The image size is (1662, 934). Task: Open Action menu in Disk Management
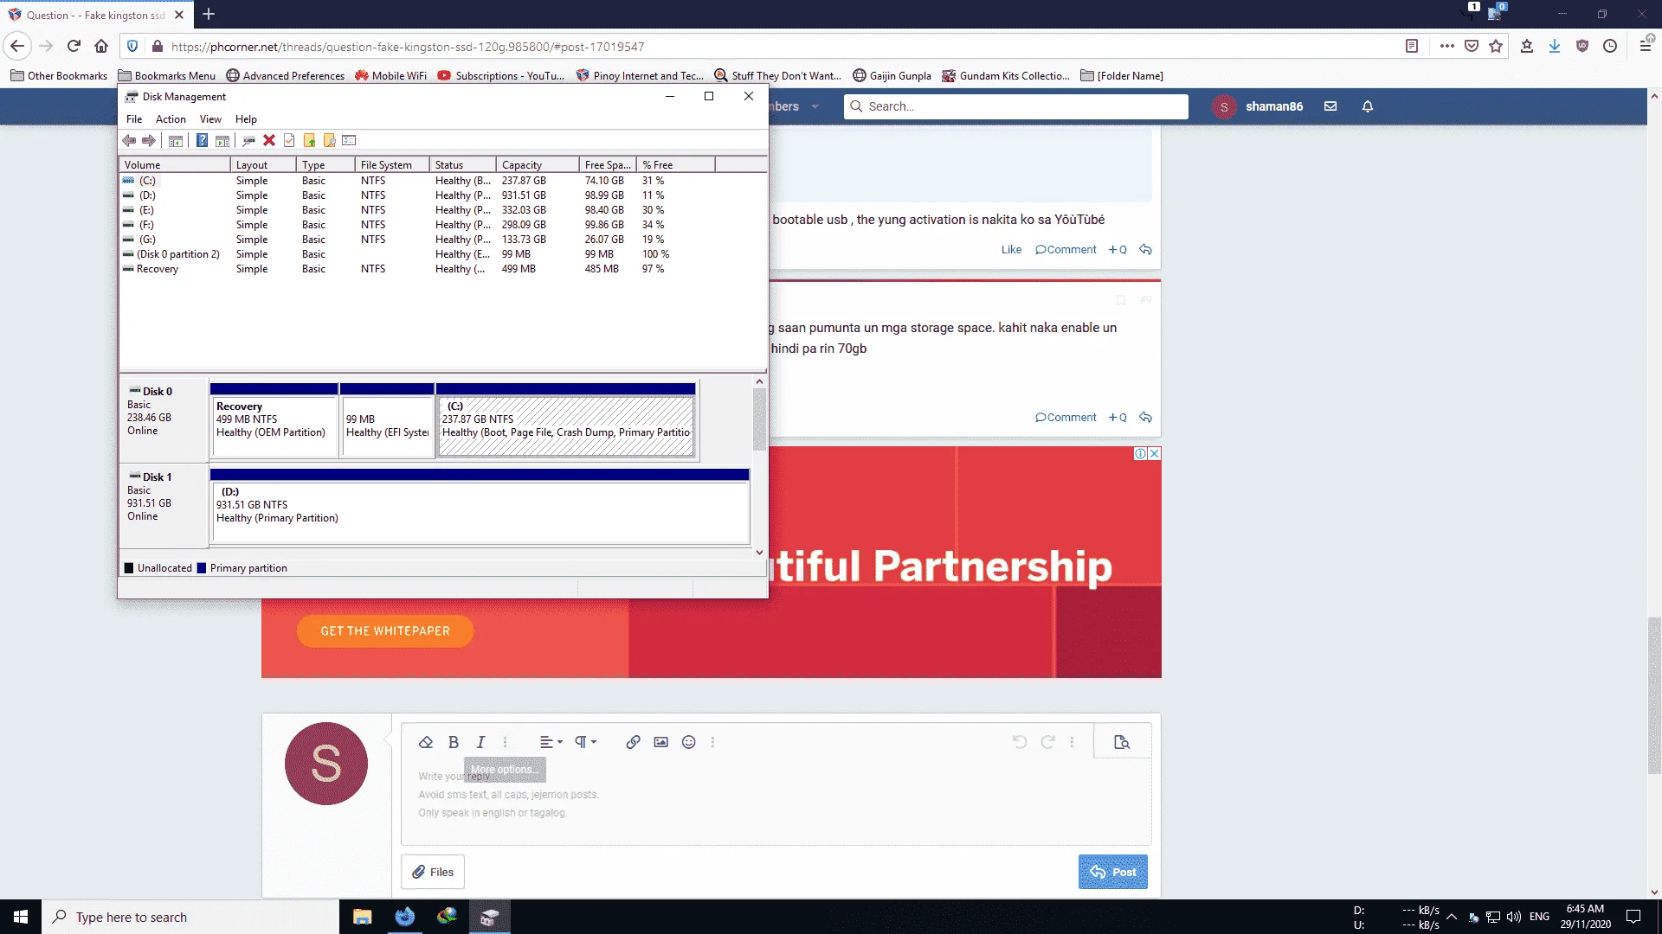171,119
